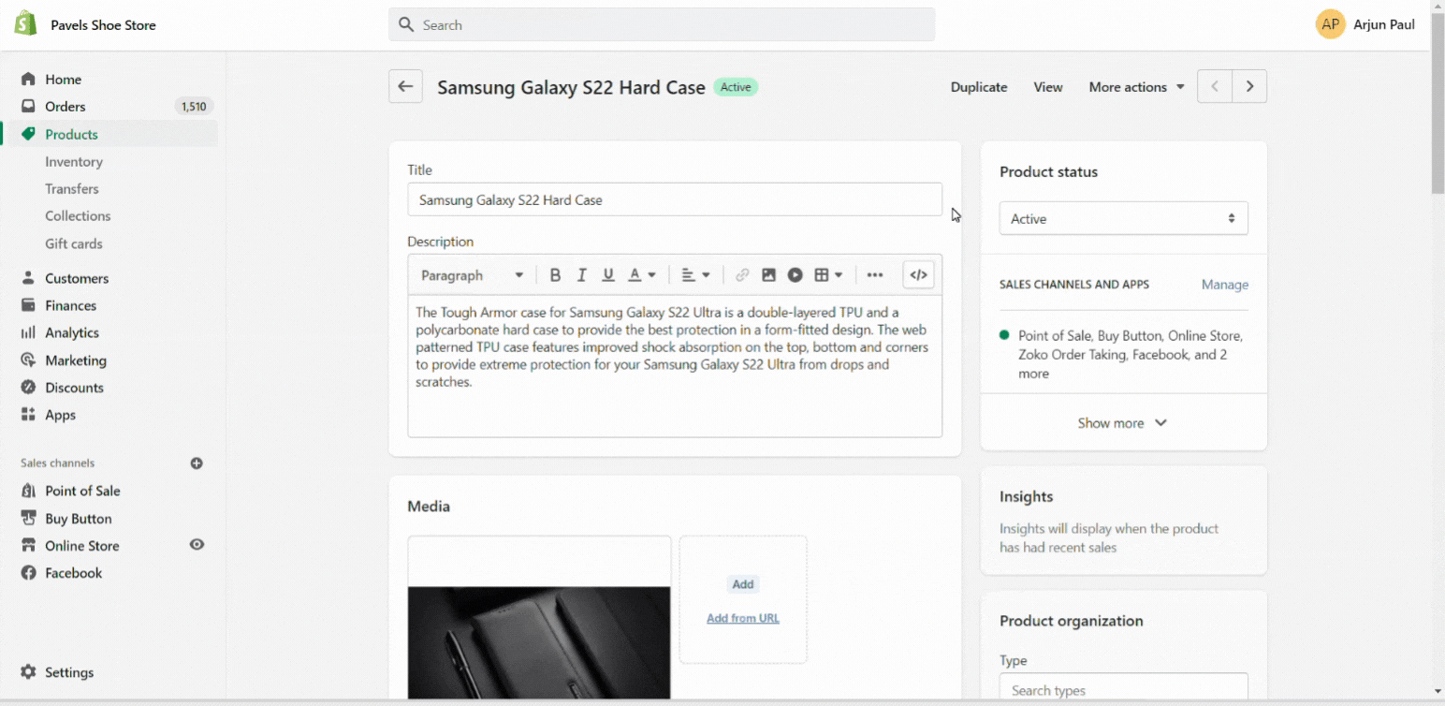Click the Type search field
This screenshot has width=1445, height=706.
(x=1123, y=689)
